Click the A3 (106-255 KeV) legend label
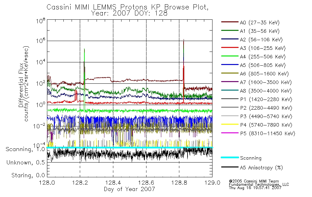Screen dimensions: 312x197 click(263, 48)
